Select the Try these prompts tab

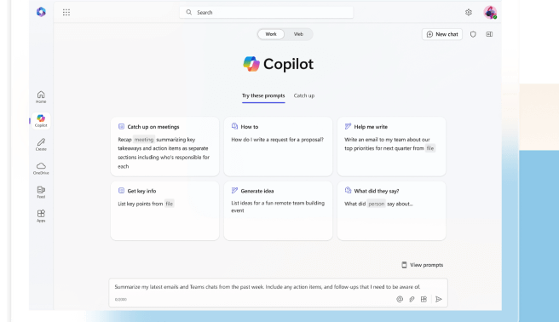point(263,95)
